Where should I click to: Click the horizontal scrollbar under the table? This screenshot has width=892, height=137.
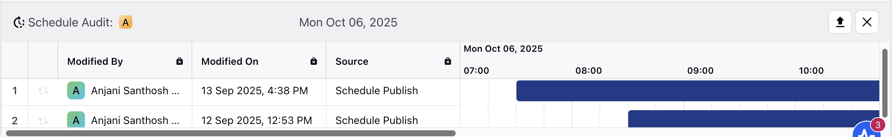(231, 133)
